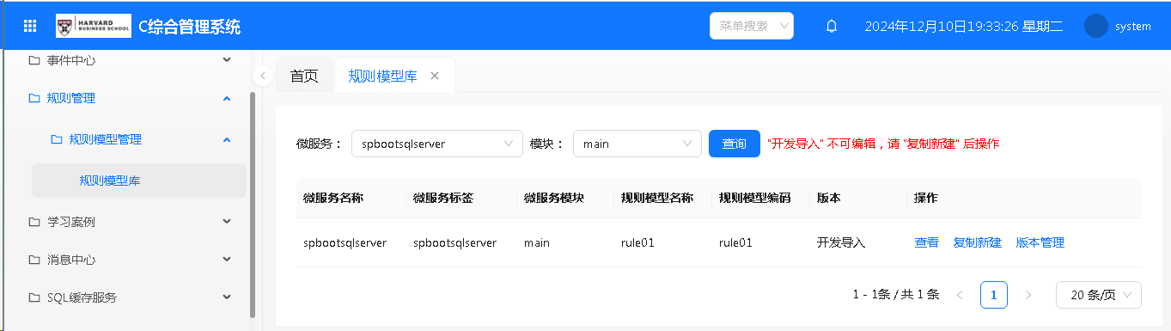
Task: Click the folder icon beside 规则模型管理
Action: coord(56,139)
